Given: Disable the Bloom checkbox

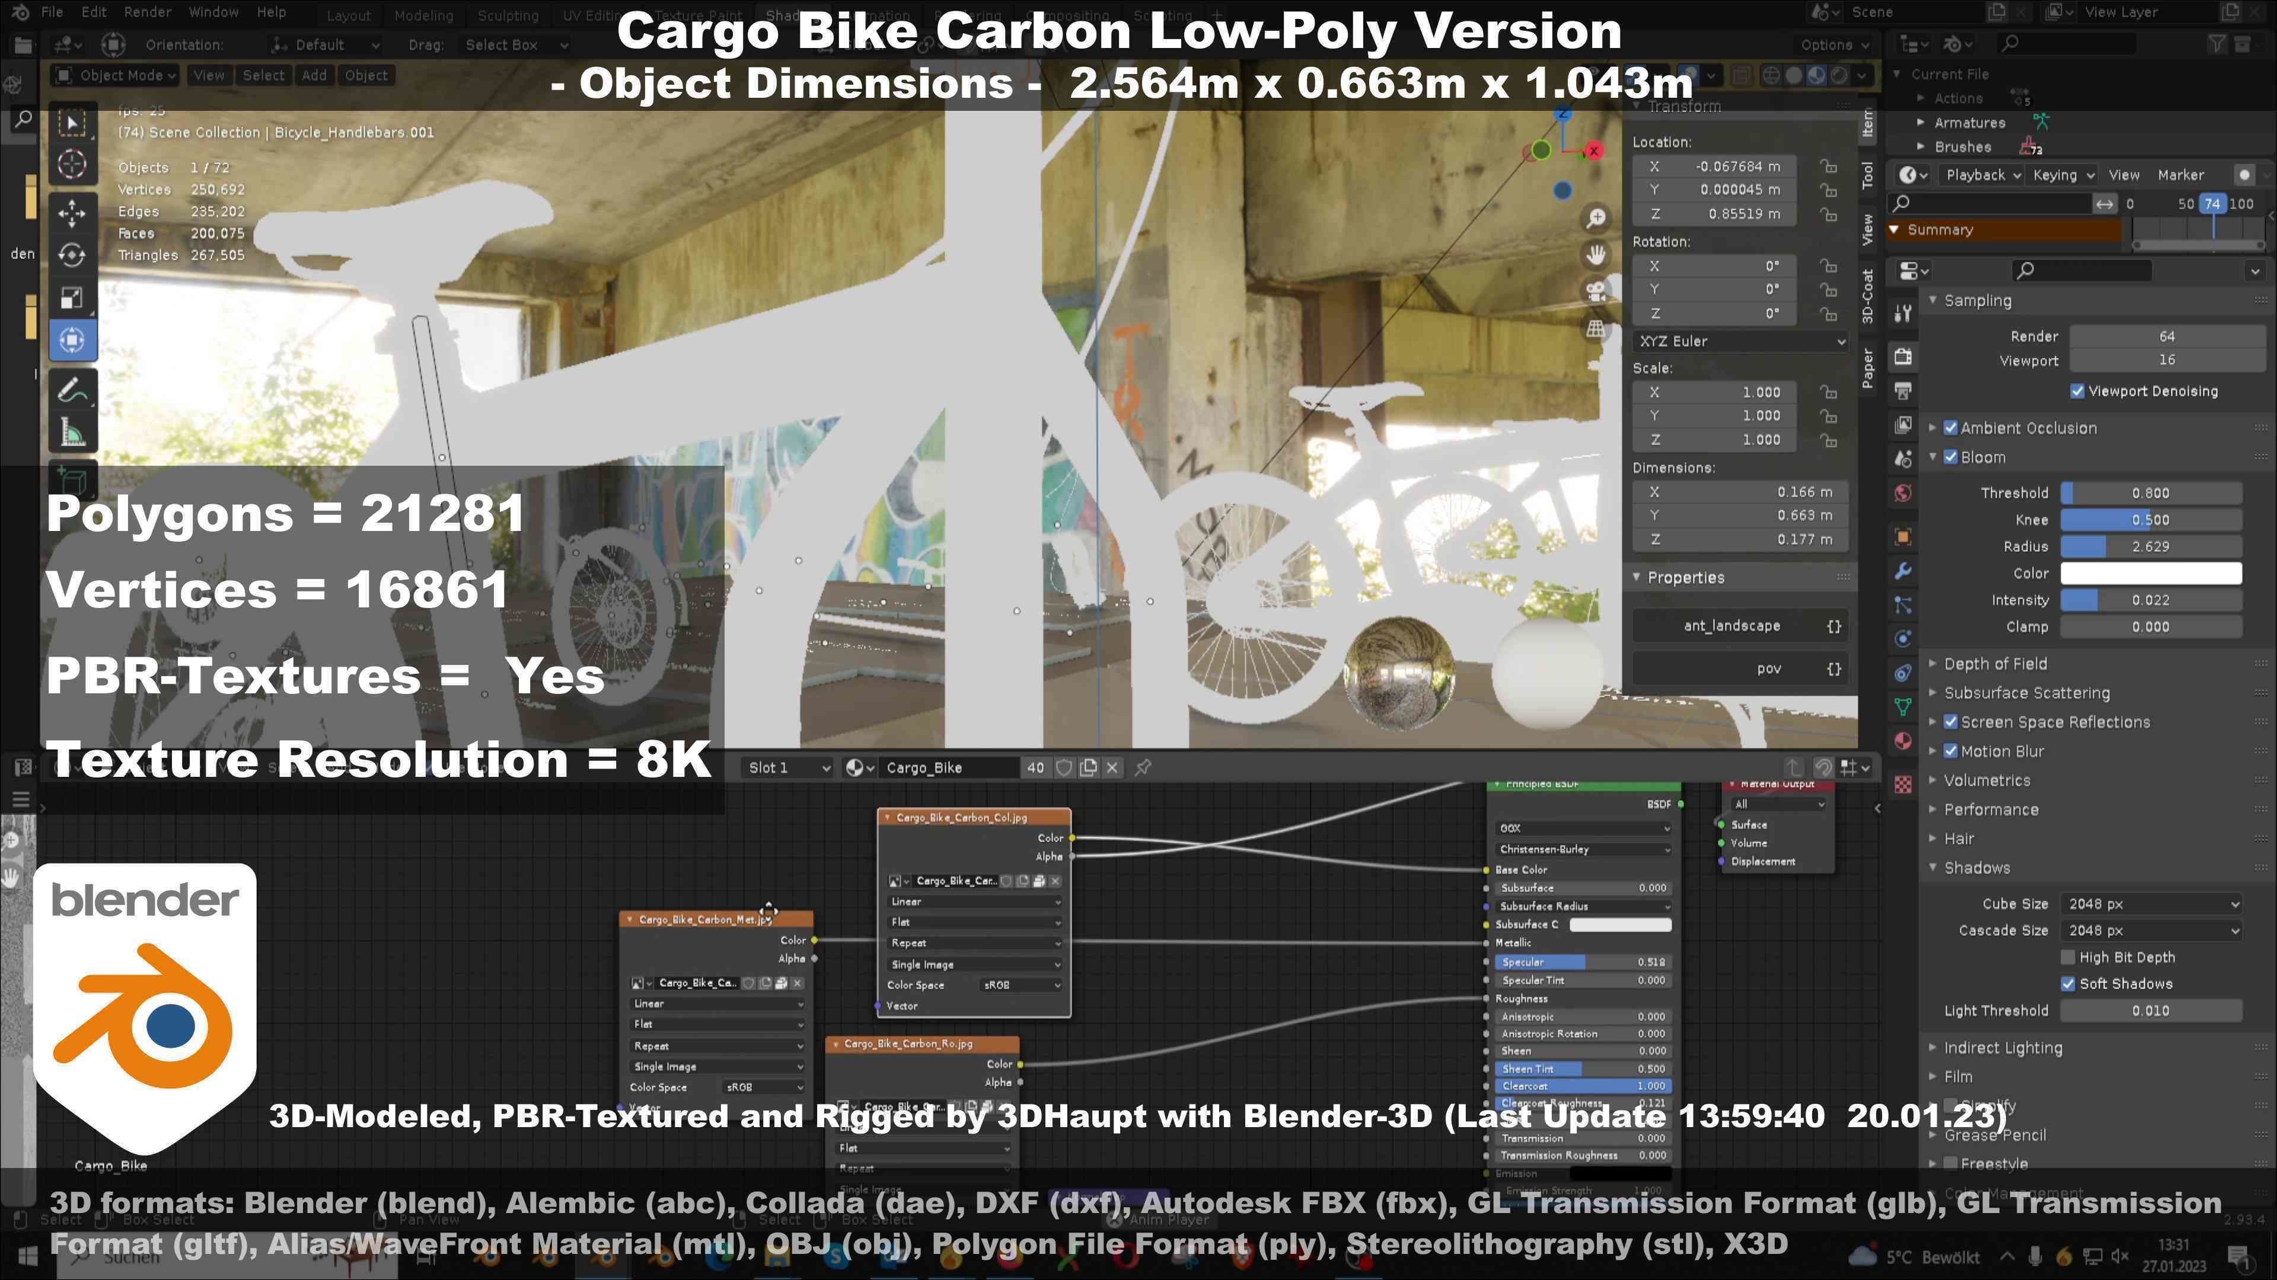Looking at the screenshot, I should [x=1951, y=457].
